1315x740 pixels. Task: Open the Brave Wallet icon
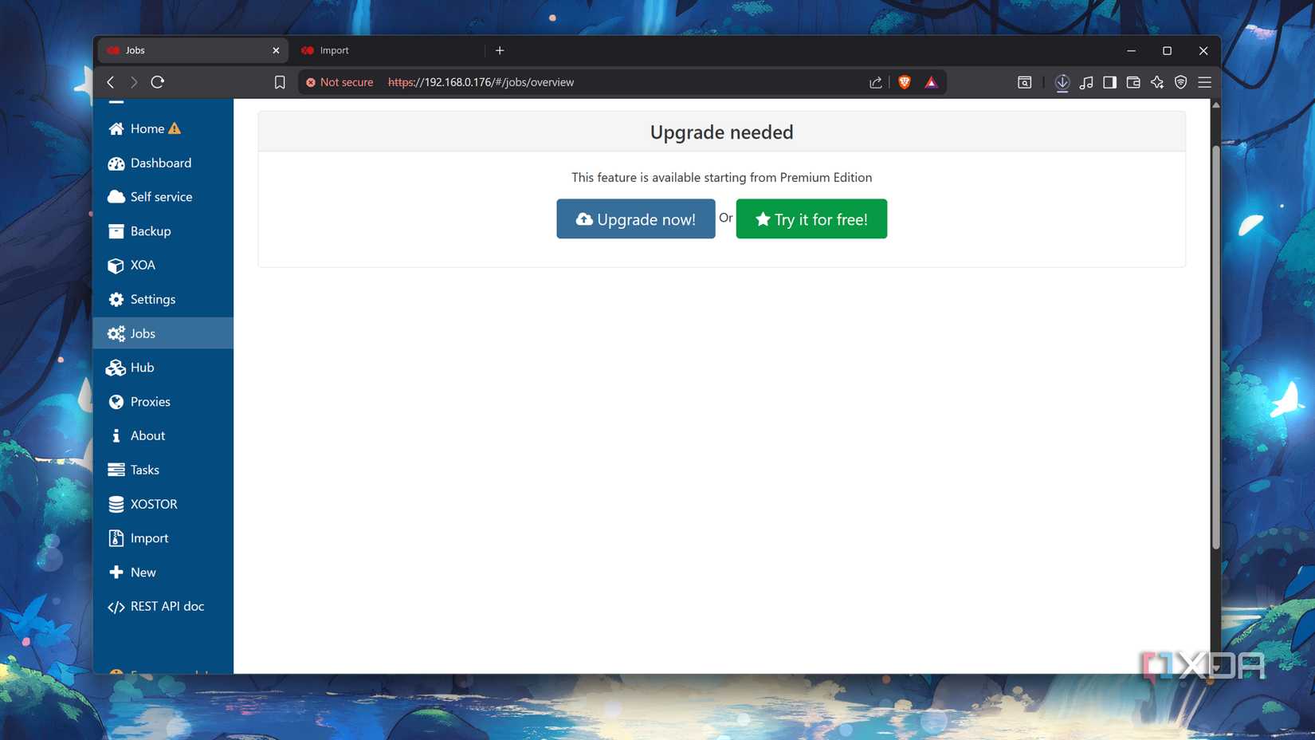coord(1133,82)
